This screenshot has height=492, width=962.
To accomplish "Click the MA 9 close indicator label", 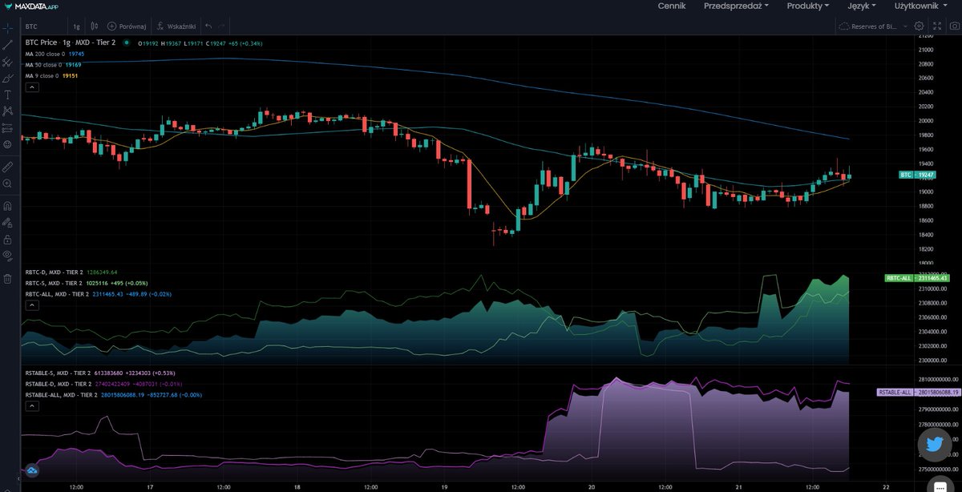I will [x=41, y=75].
